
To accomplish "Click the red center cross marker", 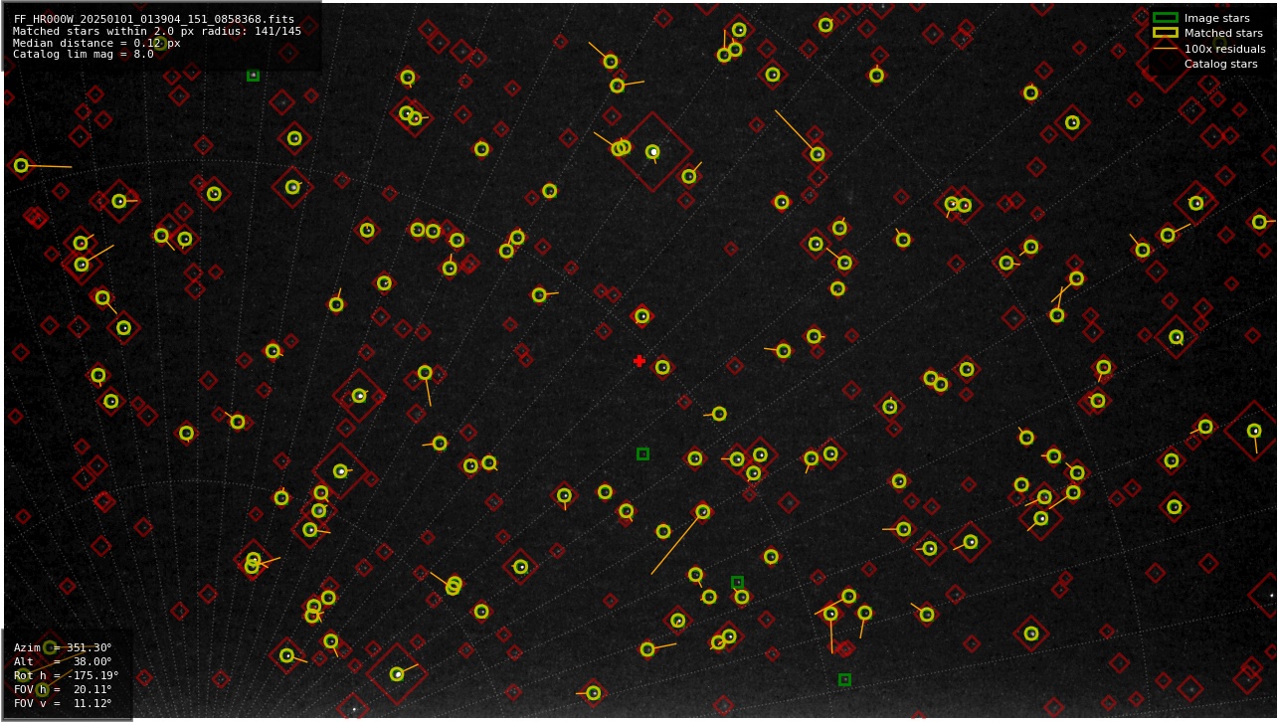I will pyautogui.click(x=639, y=361).
